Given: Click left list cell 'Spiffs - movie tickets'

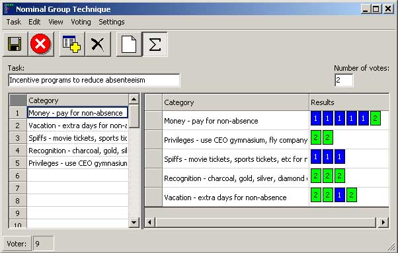Looking at the screenshot, I should coord(77,138).
